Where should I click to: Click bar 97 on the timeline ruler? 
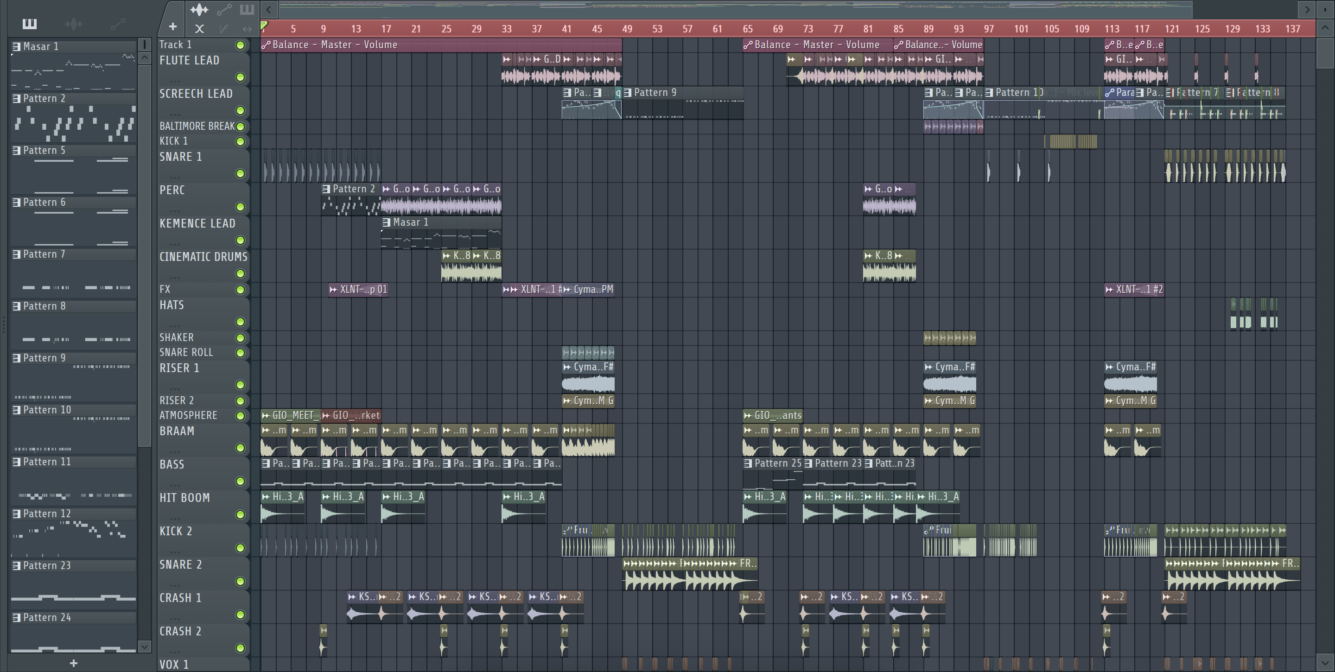click(x=989, y=29)
